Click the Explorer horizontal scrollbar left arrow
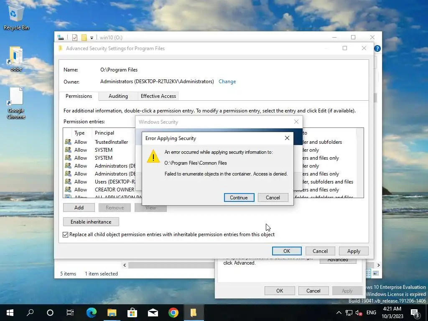This screenshot has width=428, height=321. 125,265
